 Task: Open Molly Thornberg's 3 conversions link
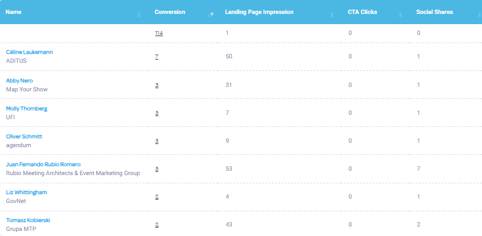[157, 114]
